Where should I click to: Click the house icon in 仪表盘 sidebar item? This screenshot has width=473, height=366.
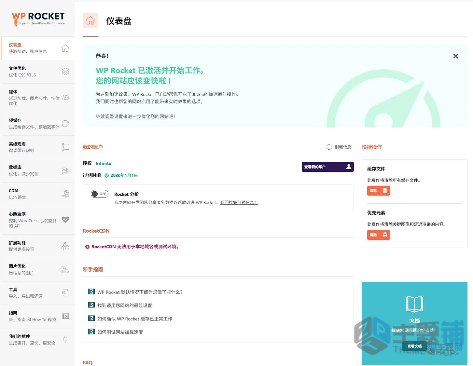(x=65, y=48)
